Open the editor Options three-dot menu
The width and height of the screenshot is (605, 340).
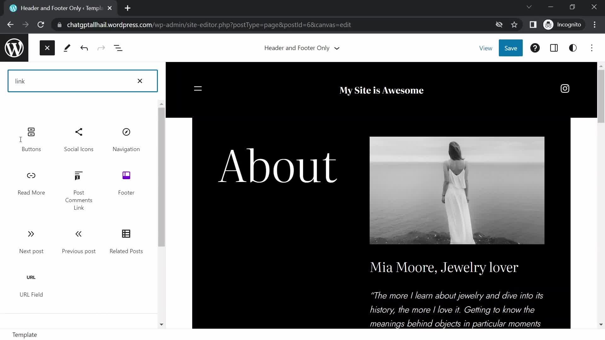point(592,48)
